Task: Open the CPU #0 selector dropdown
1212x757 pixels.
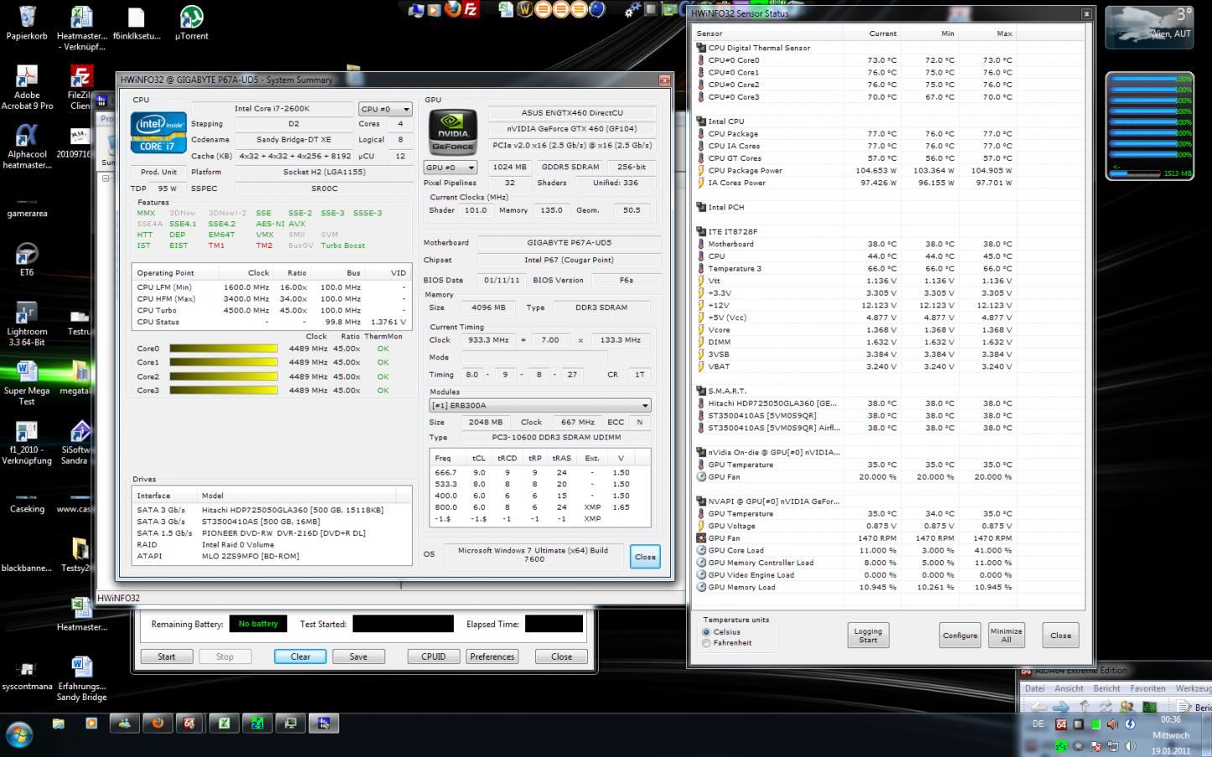Action: click(x=385, y=109)
